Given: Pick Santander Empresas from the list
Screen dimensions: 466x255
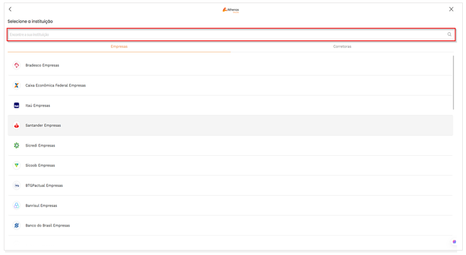Looking at the screenshot, I should pyautogui.click(x=230, y=126).
